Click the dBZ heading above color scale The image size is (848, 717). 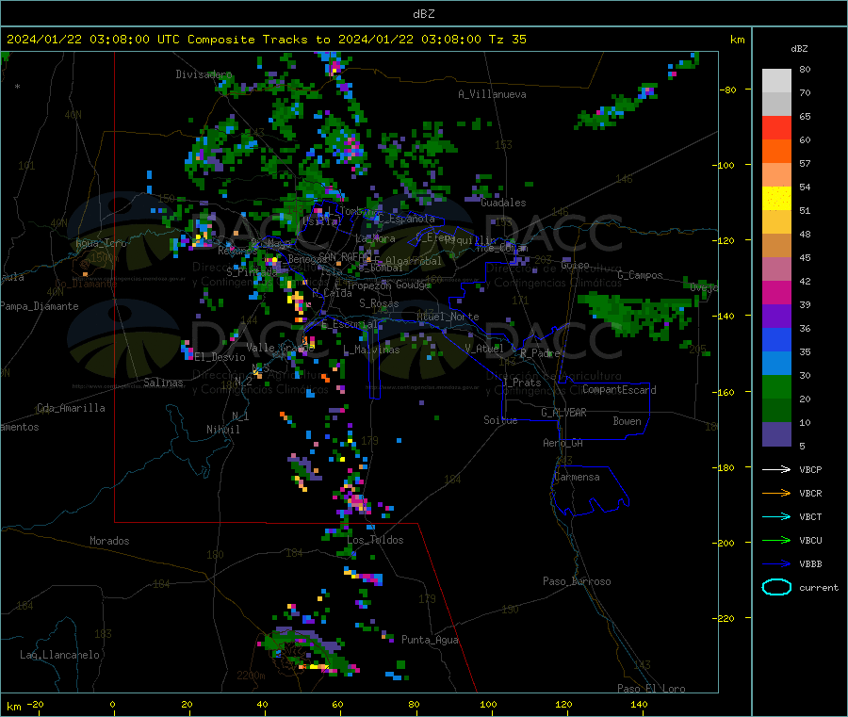click(x=799, y=49)
